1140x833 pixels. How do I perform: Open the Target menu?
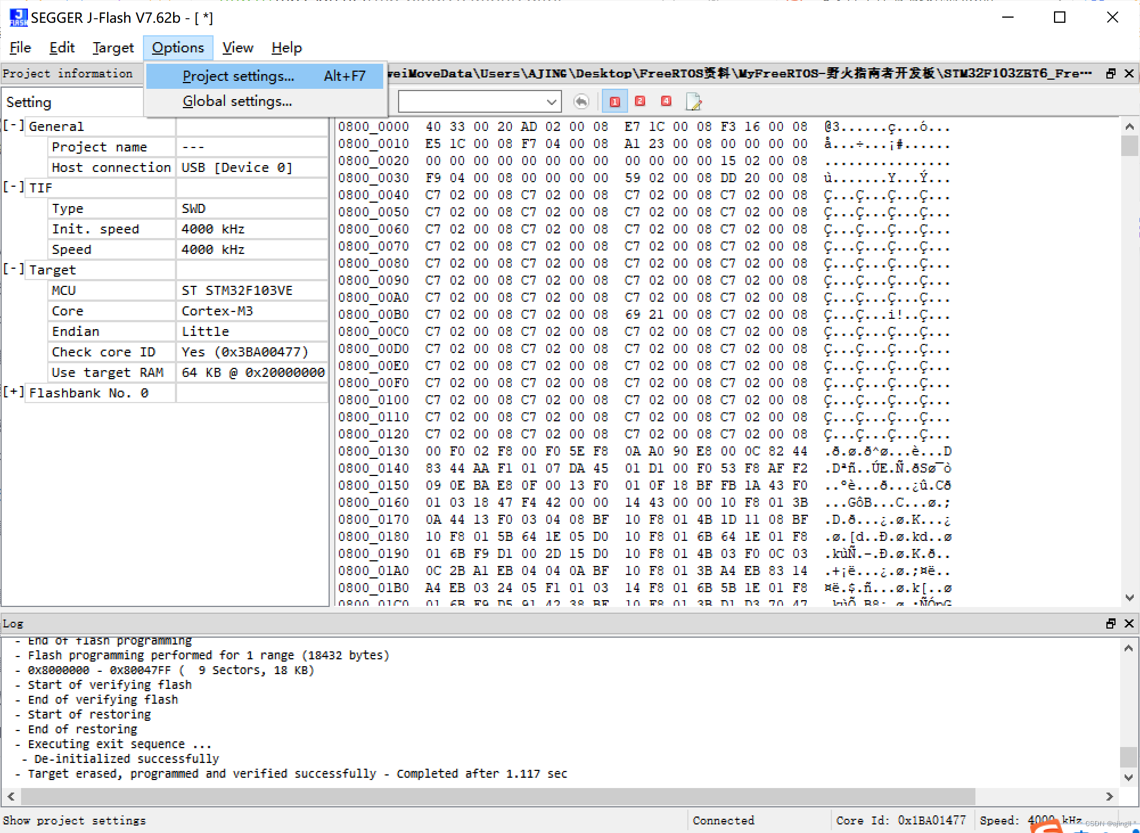pyautogui.click(x=113, y=47)
